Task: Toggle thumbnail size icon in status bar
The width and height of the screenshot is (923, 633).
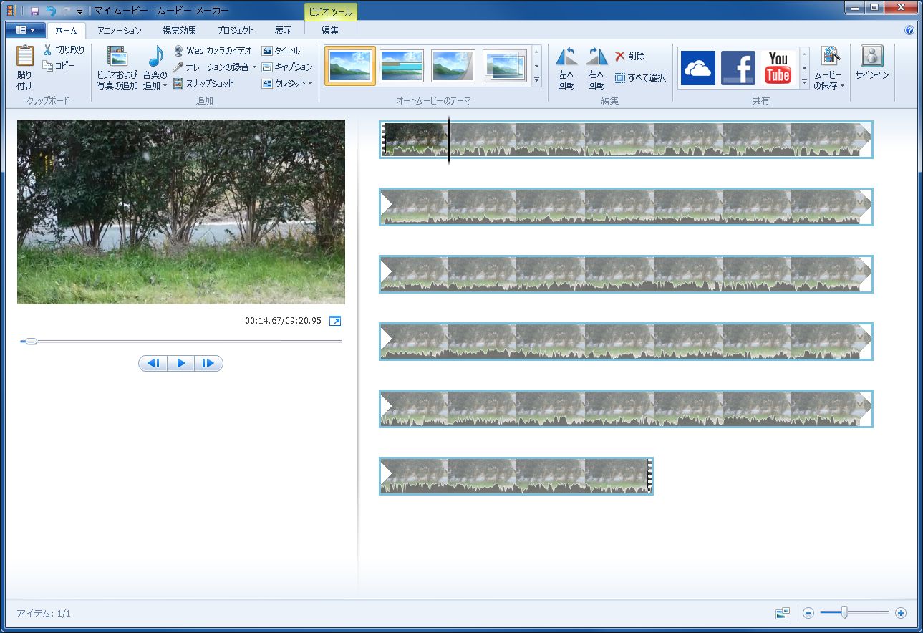Action: point(782,613)
